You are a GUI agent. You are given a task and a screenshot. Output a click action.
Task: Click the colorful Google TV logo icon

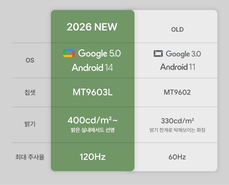coord(69,53)
